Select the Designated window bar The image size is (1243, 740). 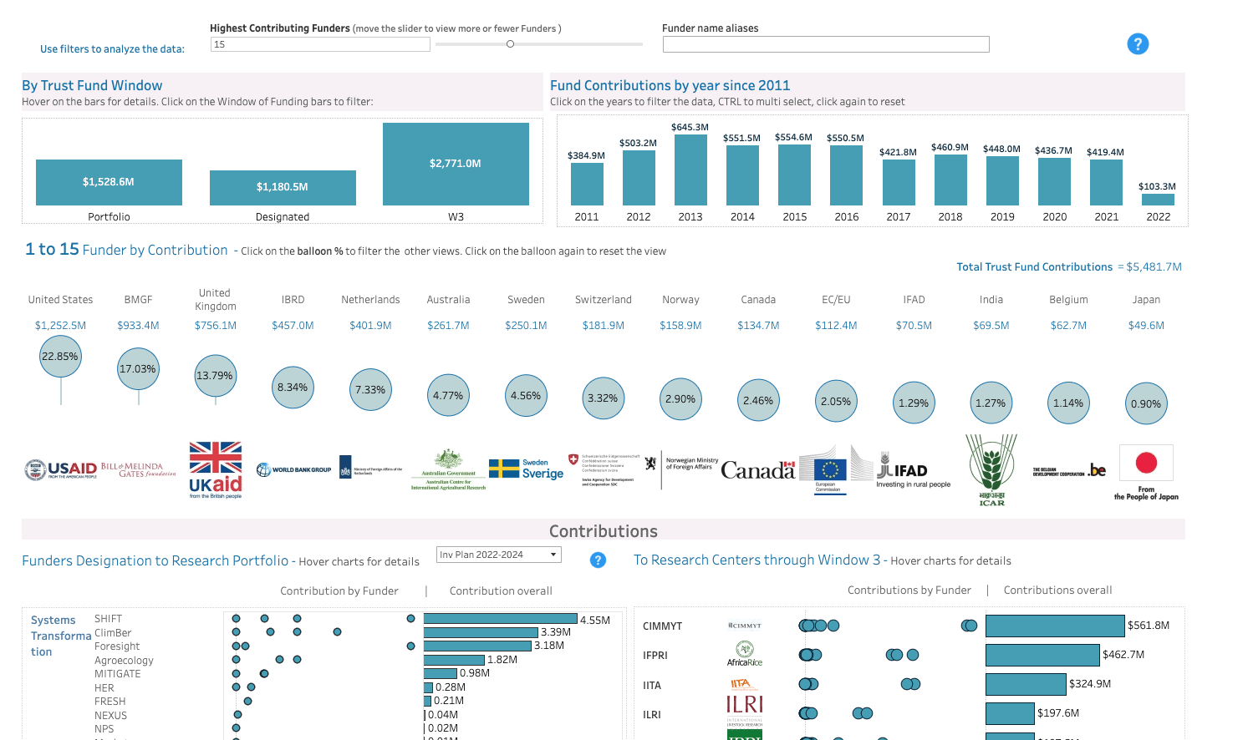tap(283, 187)
